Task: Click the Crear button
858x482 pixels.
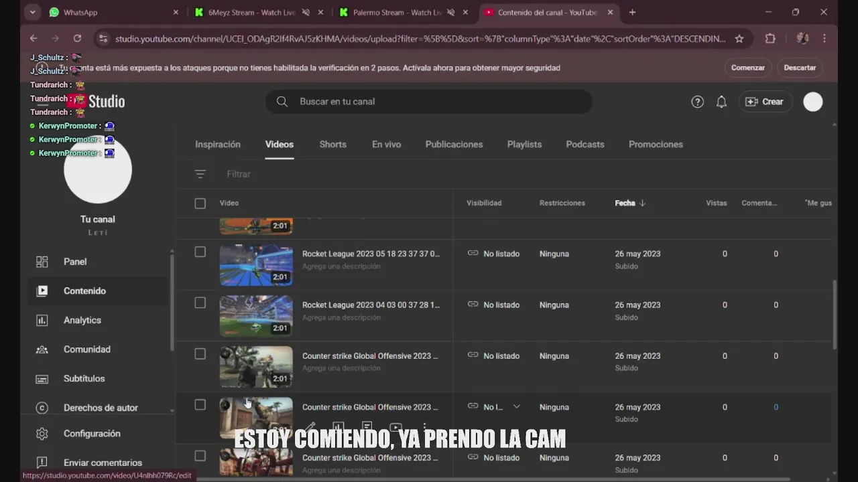Action: coord(764,102)
